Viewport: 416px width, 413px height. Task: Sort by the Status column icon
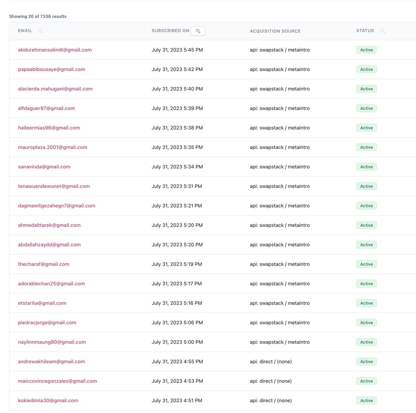382,31
